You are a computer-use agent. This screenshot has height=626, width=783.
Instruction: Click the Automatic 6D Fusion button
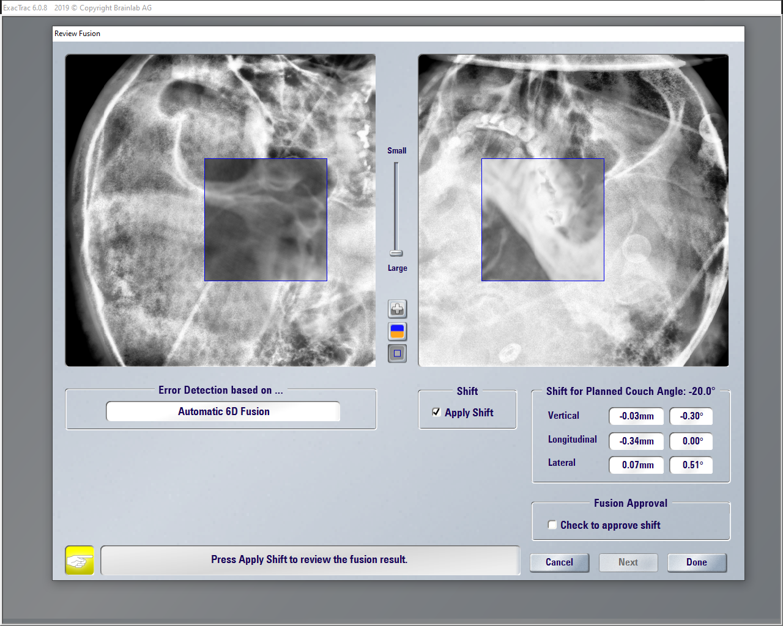tap(223, 411)
